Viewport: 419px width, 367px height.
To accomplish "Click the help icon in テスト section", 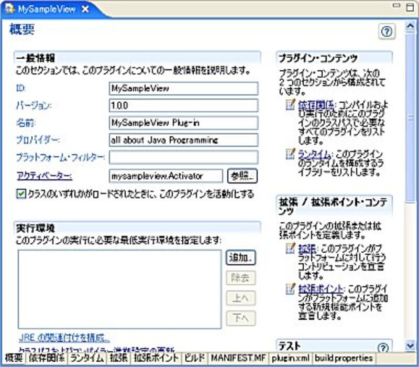I will [384, 348].
